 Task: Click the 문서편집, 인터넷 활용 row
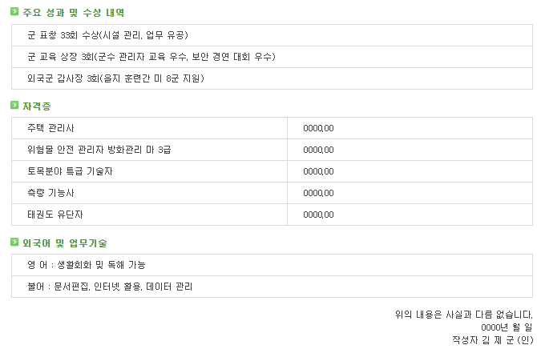(272, 287)
